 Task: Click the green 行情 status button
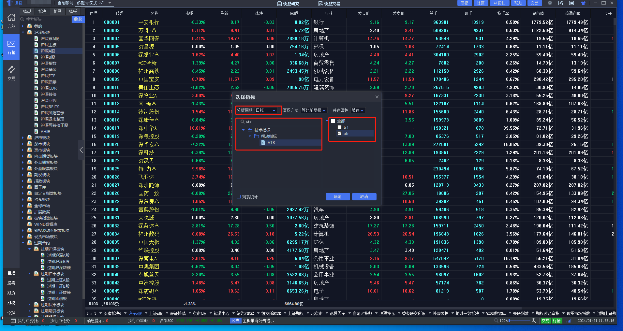tap(557, 321)
